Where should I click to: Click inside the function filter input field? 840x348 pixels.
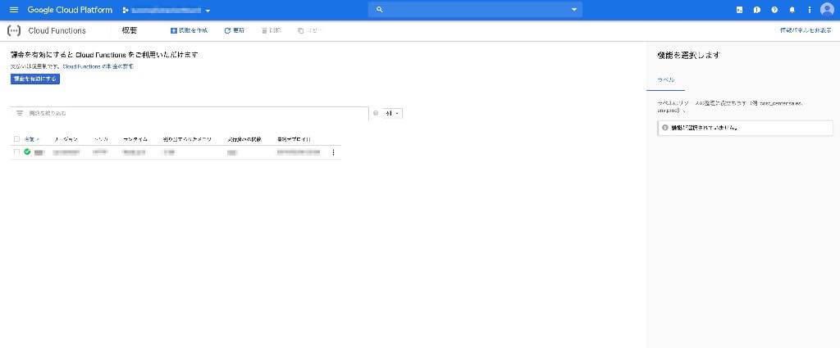197,113
